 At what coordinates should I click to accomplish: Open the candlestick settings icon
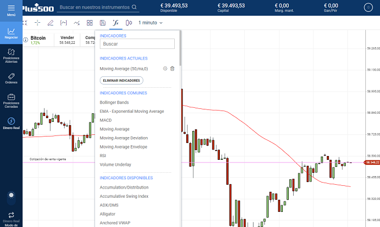(129, 23)
